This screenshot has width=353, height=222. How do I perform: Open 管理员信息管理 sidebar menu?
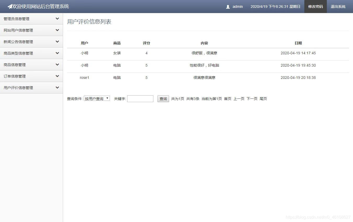tap(31, 19)
